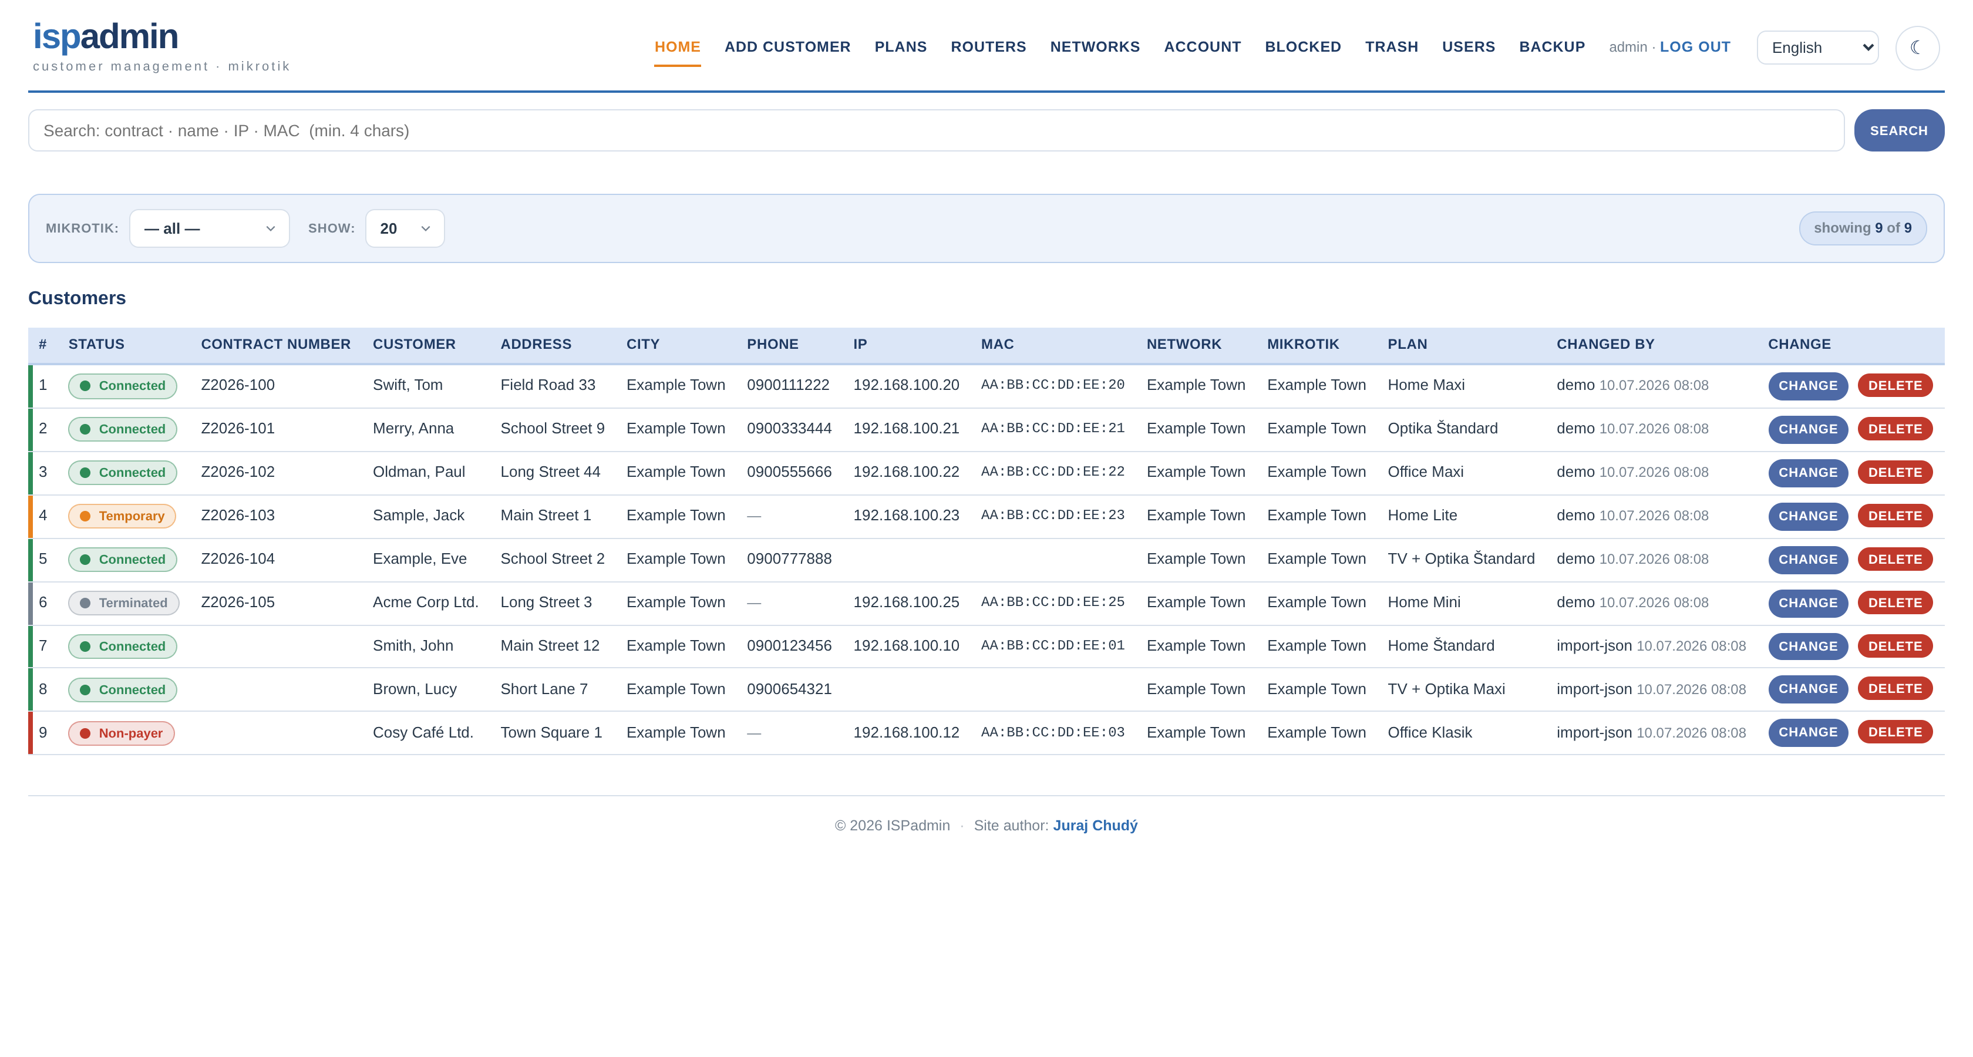Delete customer Oldman, Paul
Screen dimensions: 1973x1057
point(1895,473)
